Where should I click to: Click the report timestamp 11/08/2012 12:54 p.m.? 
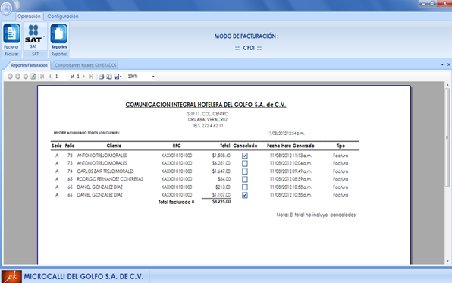(286, 133)
